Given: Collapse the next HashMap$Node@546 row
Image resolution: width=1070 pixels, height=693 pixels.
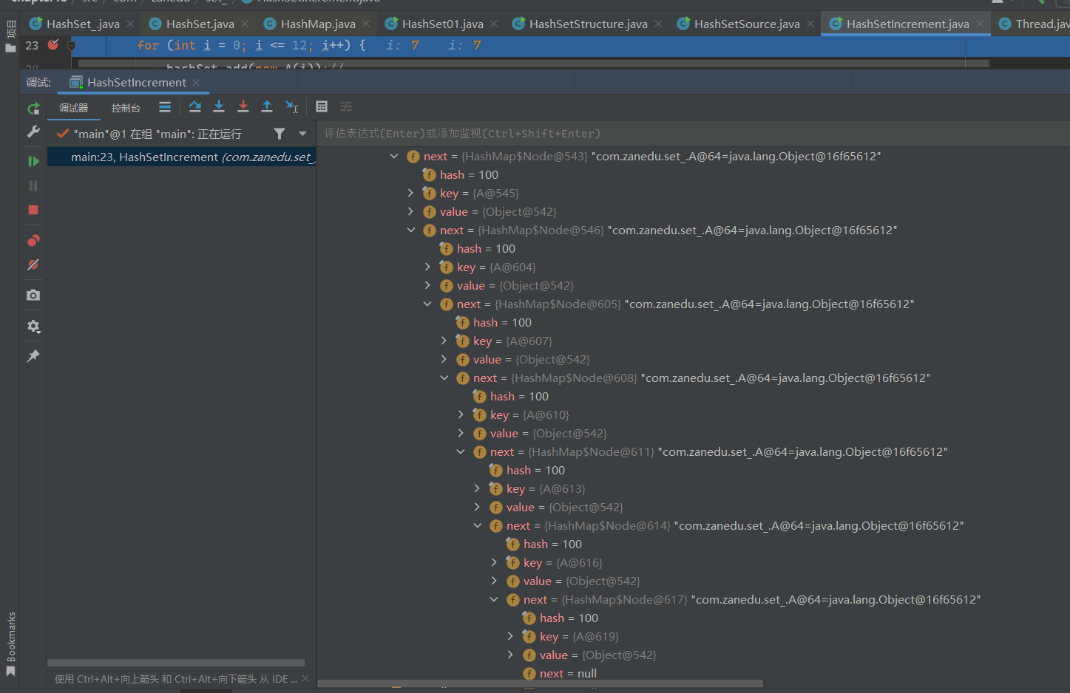Looking at the screenshot, I should [410, 230].
